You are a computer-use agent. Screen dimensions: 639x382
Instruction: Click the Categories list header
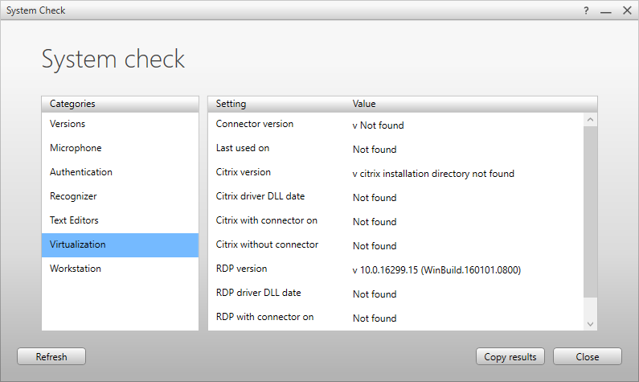[x=72, y=104]
